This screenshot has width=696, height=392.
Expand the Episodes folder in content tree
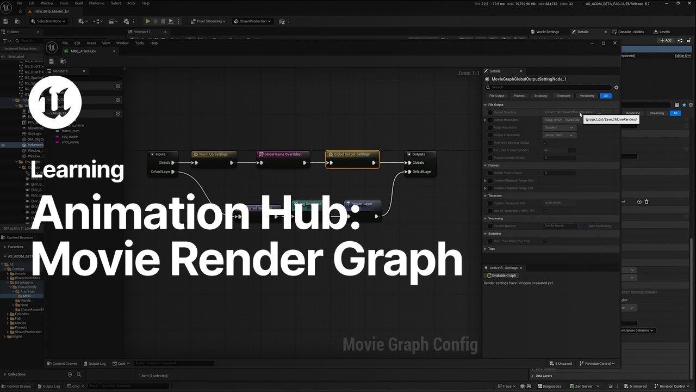(x=8, y=314)
